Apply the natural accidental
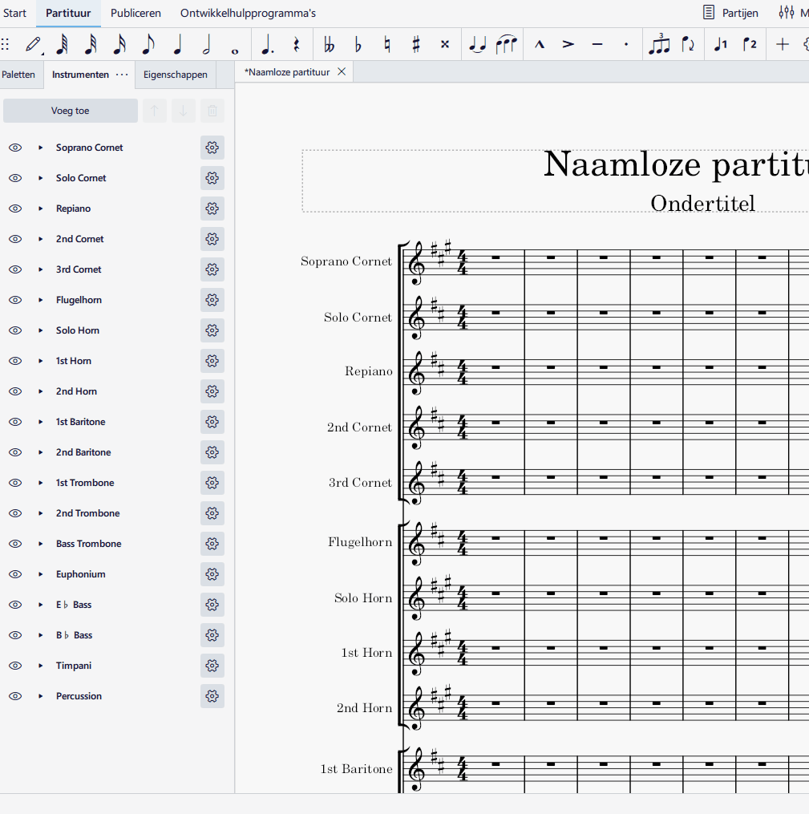The image size is (809, 814). [x=387, y=45]
